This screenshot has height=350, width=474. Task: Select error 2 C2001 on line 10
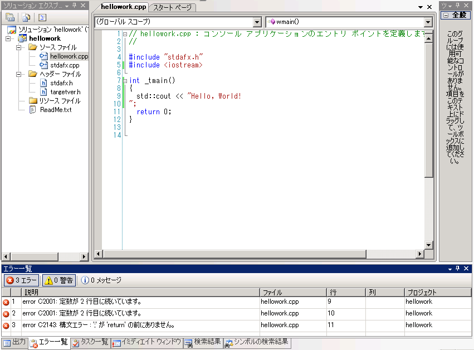tap(236, 314)
